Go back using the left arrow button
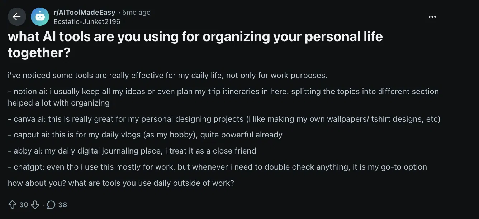The width and height of the screenshot is (479, 219). coord(17,17)
